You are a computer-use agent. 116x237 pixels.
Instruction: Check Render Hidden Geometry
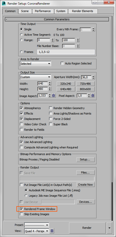pyautogui.click(x=51, y=108)
